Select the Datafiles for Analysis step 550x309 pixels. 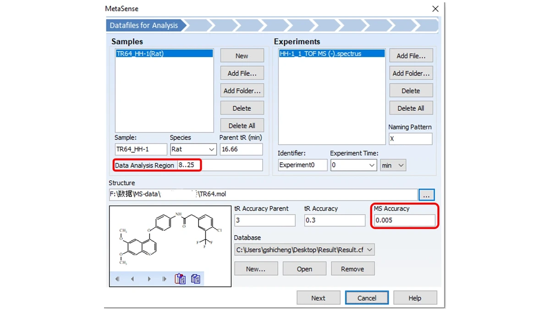pos(147,25)
